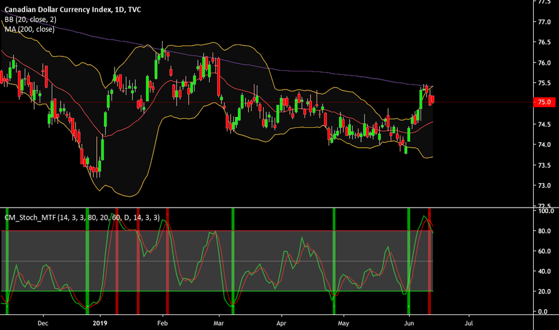559x330 pixels.
Task: Click the 100.0 stochastic axis label
Action: [545, 211]
